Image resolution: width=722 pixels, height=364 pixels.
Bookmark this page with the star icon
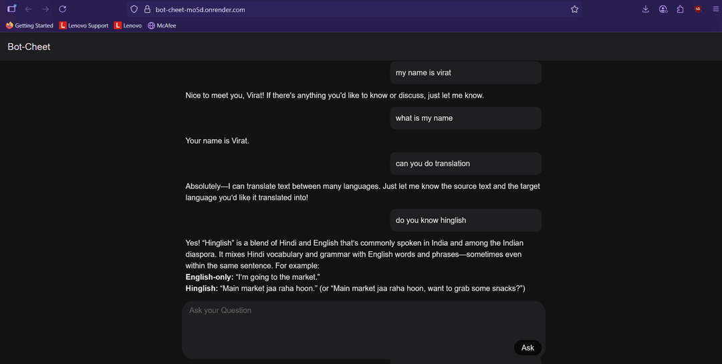[x=574, y=9]
